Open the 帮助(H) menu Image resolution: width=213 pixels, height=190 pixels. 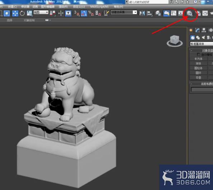pyautogui.click(x=119, y=7)
